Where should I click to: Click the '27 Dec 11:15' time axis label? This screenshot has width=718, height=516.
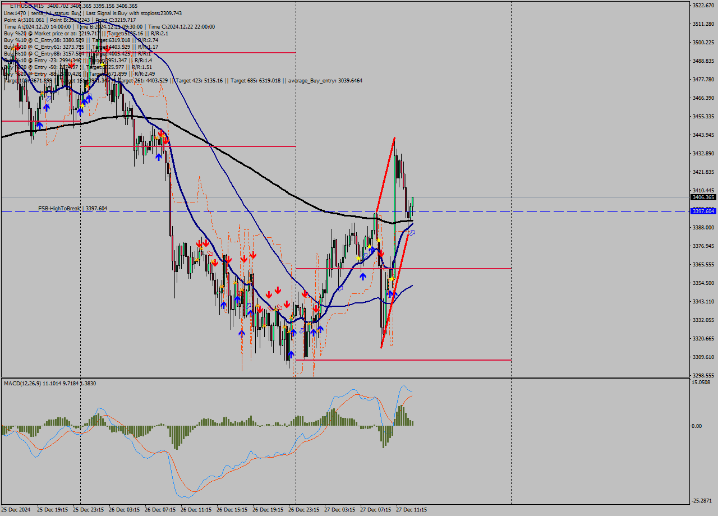point(412,510)
